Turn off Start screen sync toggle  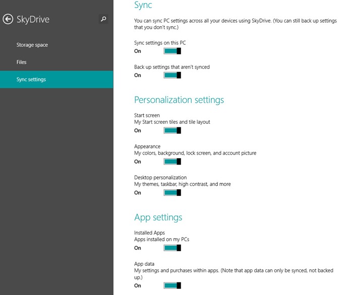(x=172, y=130)
